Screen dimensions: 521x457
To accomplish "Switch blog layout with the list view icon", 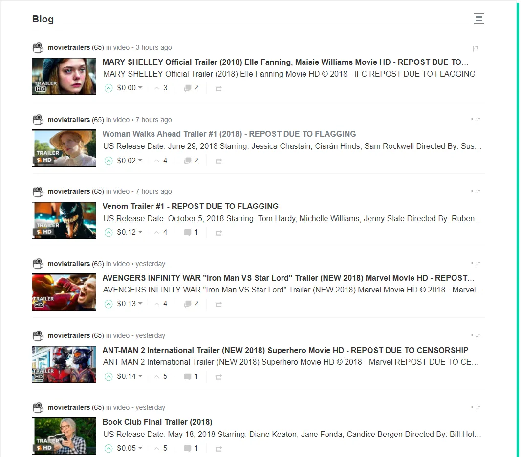I will pyautogui.click(x=479, y=19).
